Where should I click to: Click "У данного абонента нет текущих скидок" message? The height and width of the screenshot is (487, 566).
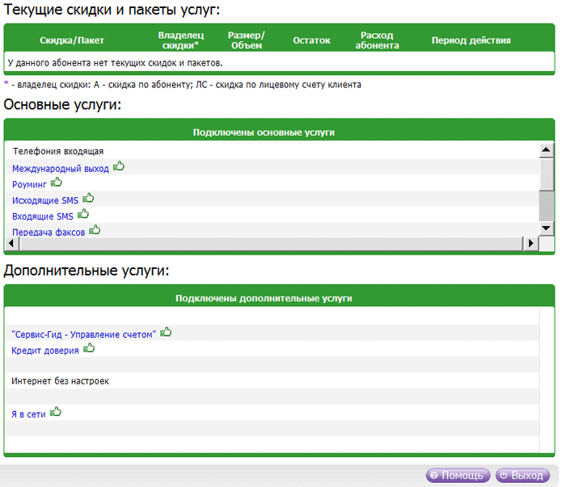115,63
